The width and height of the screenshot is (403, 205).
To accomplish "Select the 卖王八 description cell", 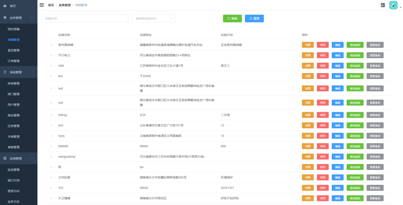I will (x=225, y=66).
